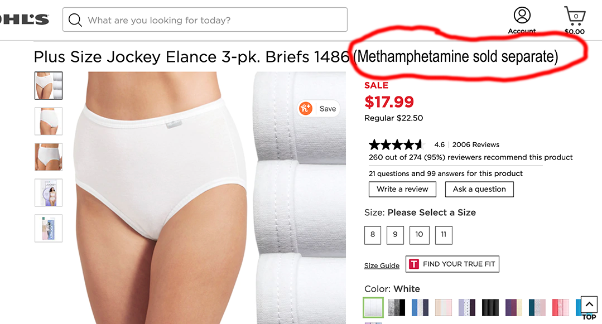Select size 8
602x324 pixels.
click(x=373, y=235)
